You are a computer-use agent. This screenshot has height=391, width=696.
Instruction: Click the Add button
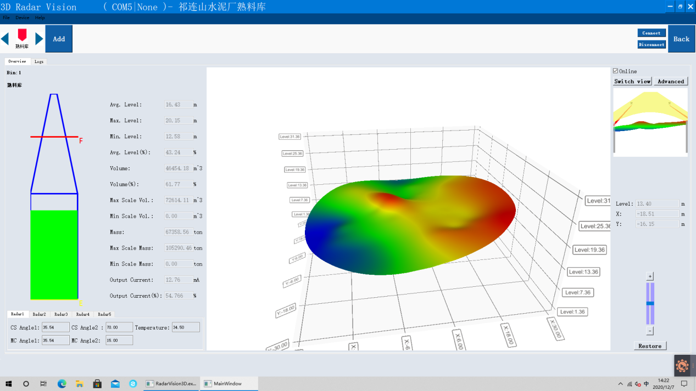pyautogui.click(x=59, y=39)
